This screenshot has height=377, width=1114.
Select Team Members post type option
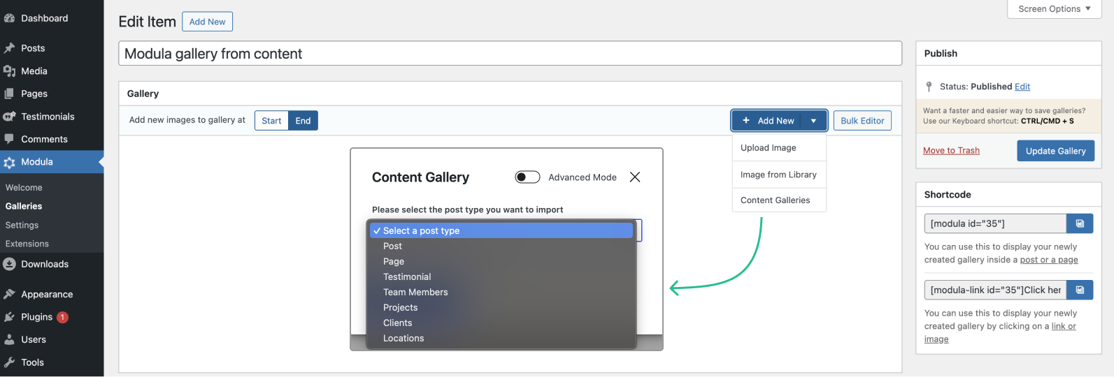pos(415,293)
